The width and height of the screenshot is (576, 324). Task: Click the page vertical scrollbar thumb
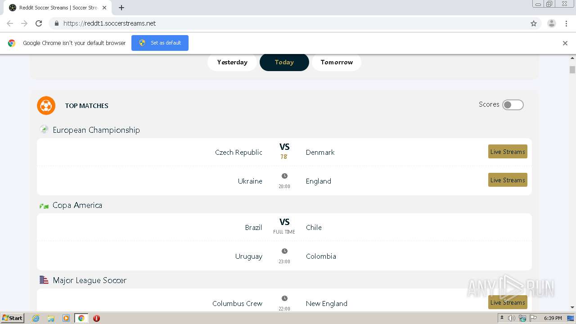tap(572, 70)
